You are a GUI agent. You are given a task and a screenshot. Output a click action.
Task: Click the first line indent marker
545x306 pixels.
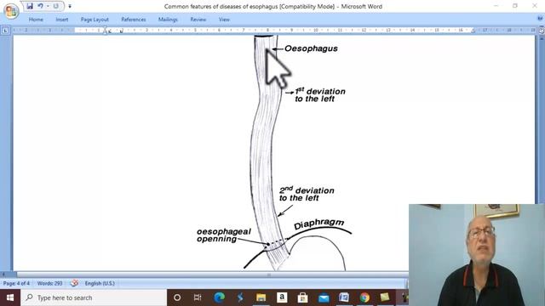(106, 28)
